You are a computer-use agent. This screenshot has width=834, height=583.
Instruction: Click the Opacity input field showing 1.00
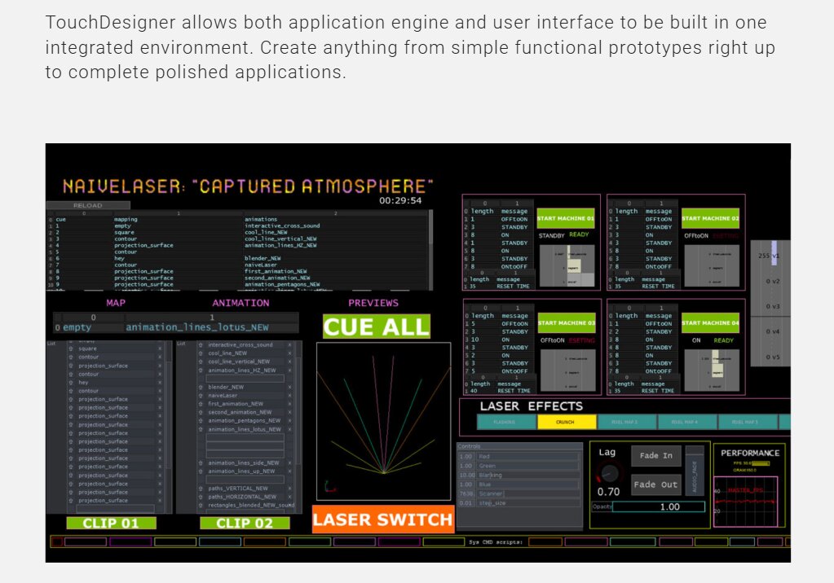pos(659,506)
